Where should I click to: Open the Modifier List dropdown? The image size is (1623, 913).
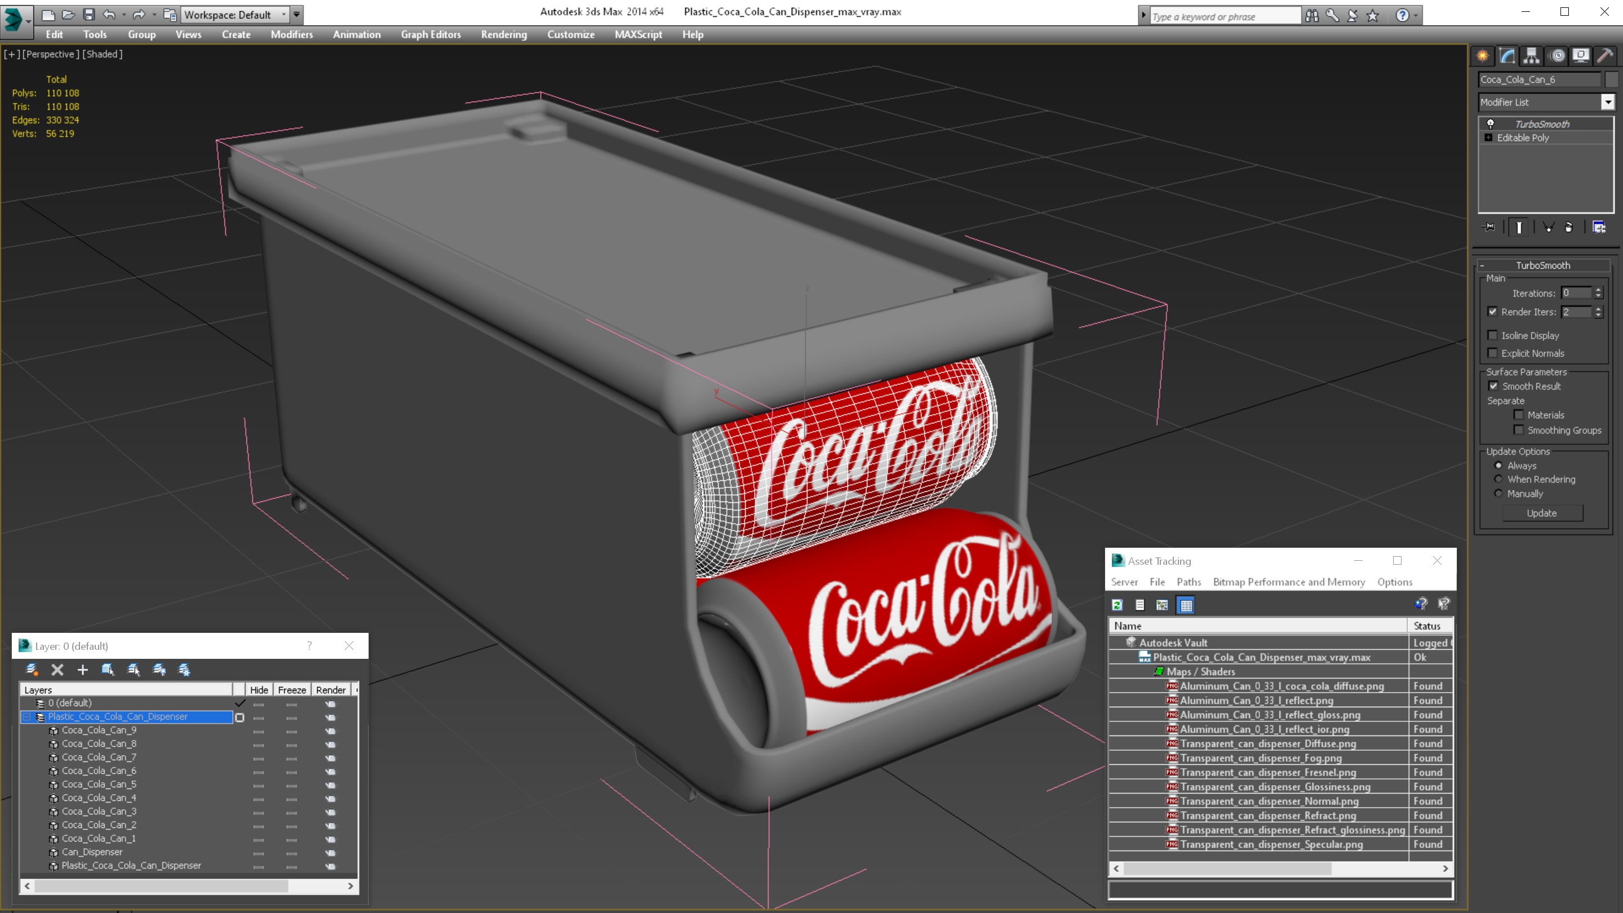tap(1608, 102)
